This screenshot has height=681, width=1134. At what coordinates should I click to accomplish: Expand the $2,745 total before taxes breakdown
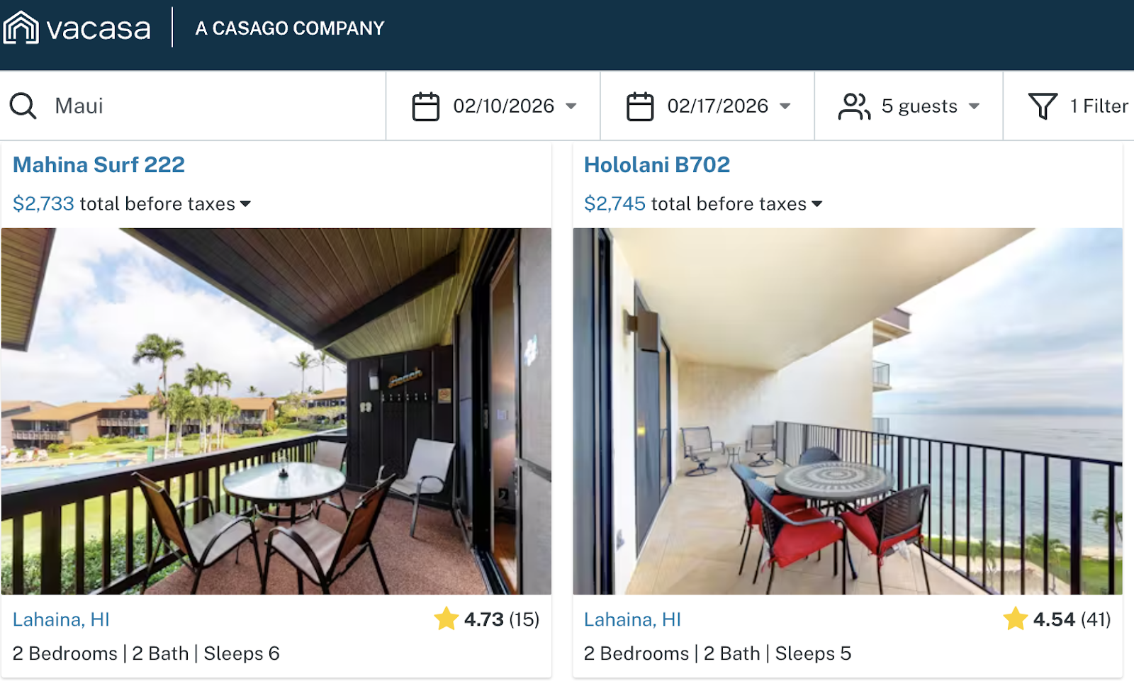[703, 204]
